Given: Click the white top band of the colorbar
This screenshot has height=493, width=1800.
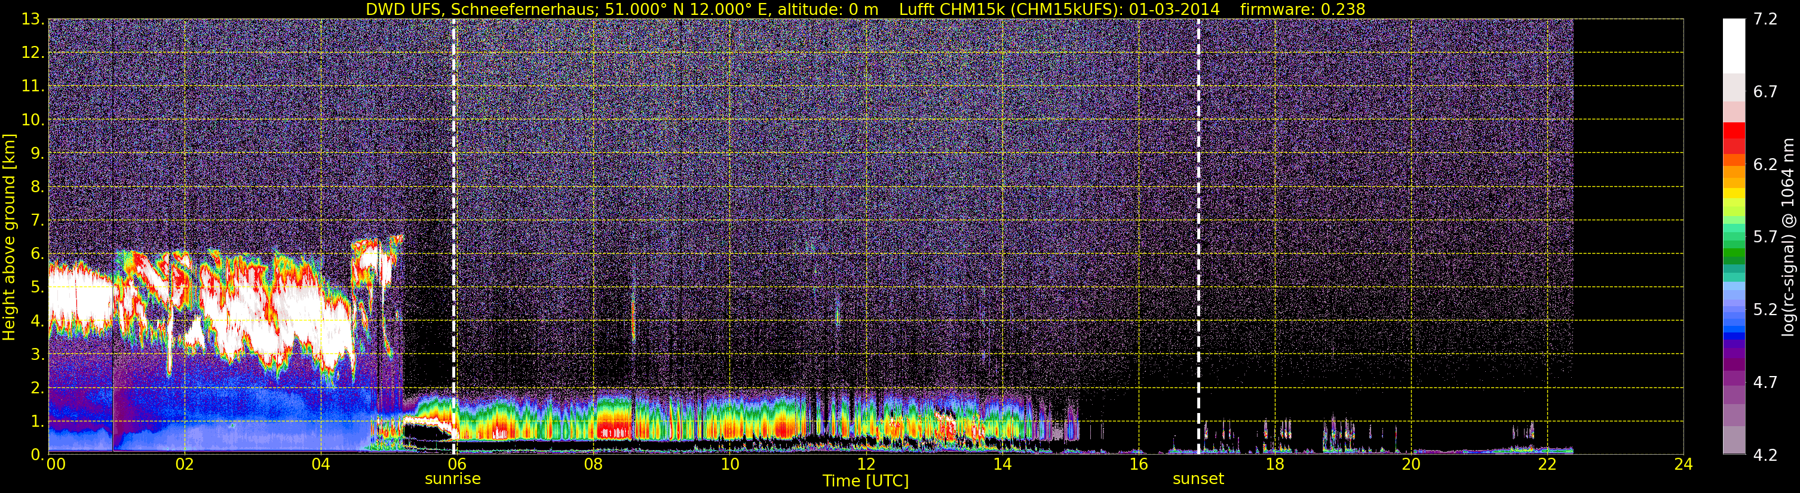Looking at the screenshot, I should click(x=1734, y=46).
